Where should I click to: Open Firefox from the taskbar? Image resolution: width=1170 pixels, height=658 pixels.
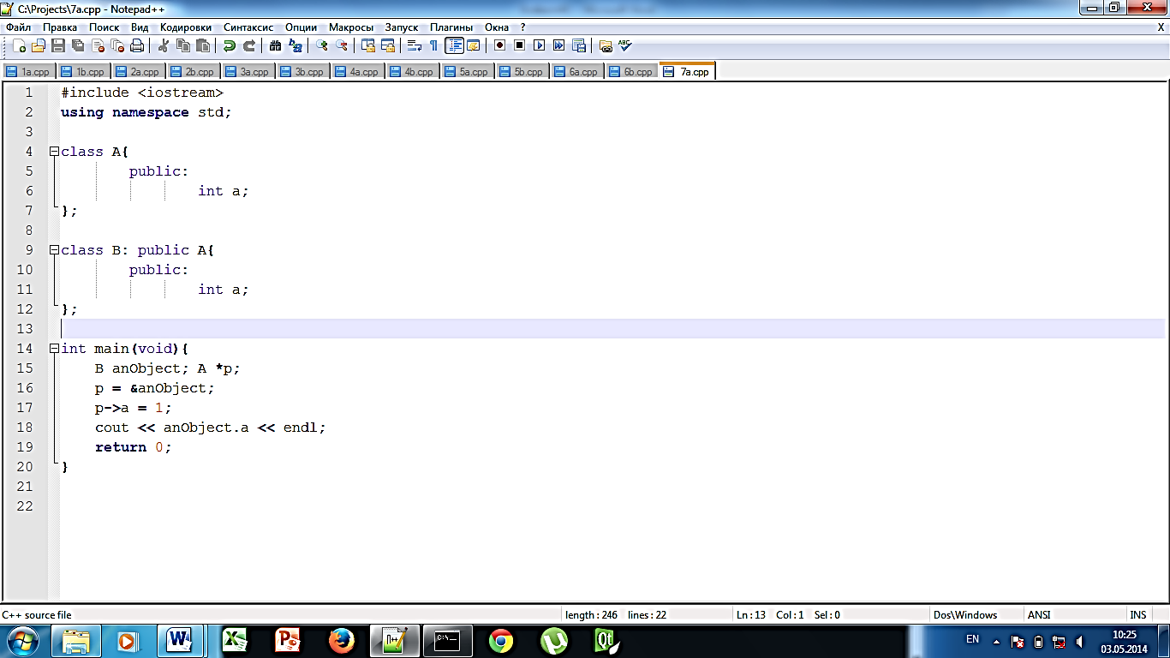pos(342,641)
